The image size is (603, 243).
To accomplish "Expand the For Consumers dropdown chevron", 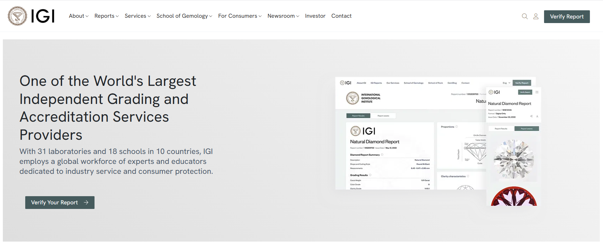I will pos(260,16).
